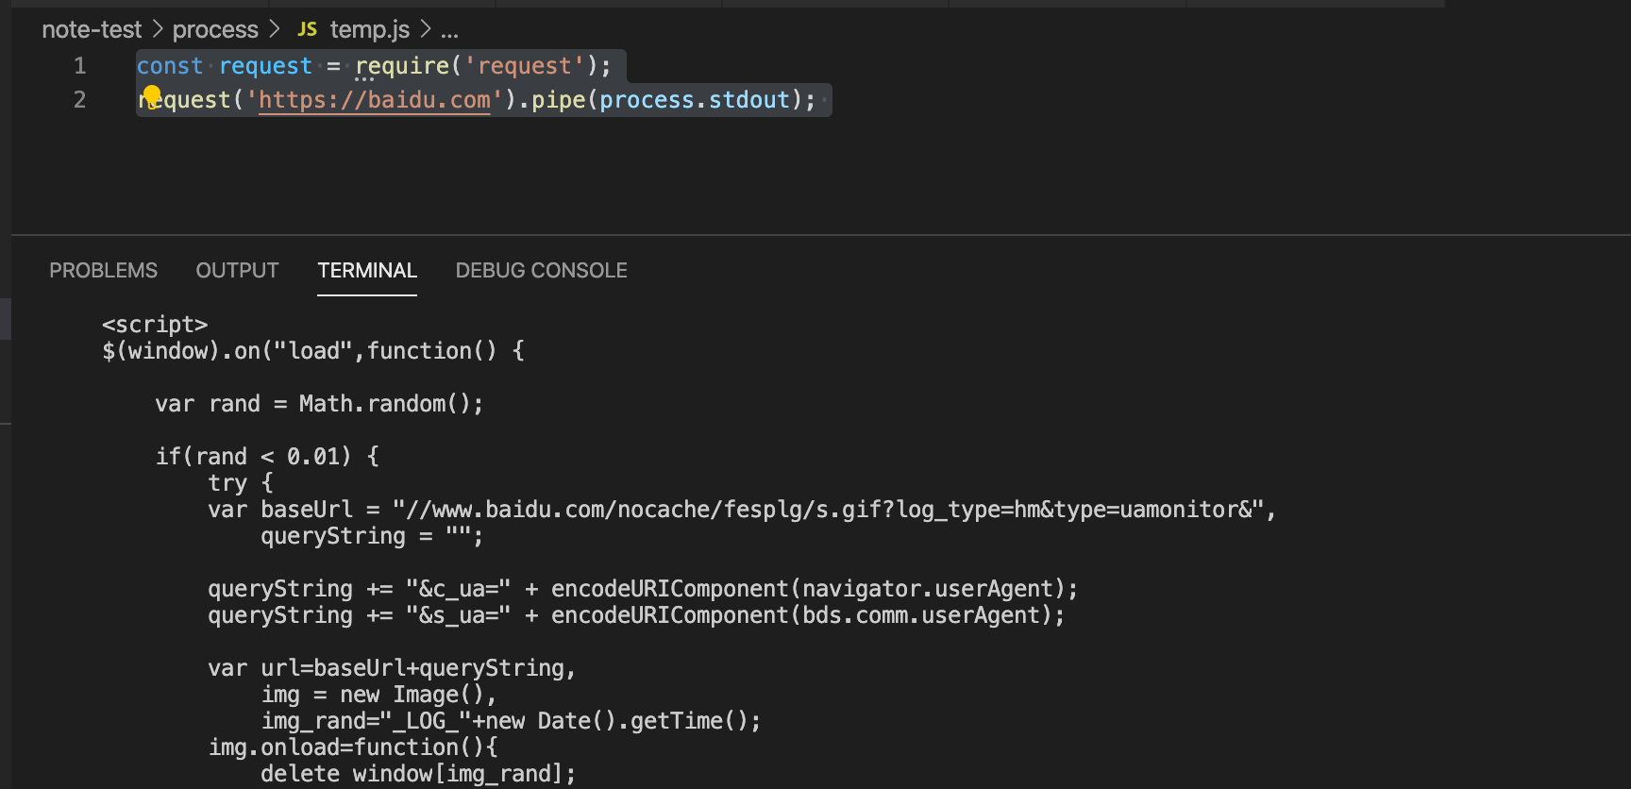Select the TERMINAL tab
Screen dimensions: 1631x789
pyautogui.click(x=367, y=271)
